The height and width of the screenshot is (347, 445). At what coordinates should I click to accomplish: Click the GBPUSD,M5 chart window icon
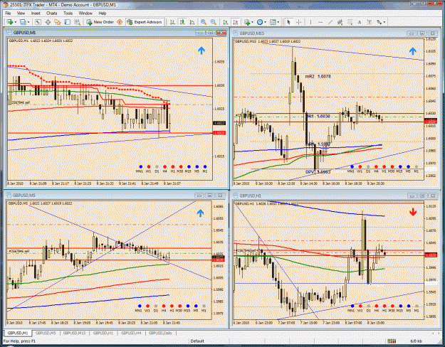tap(9, 196)
